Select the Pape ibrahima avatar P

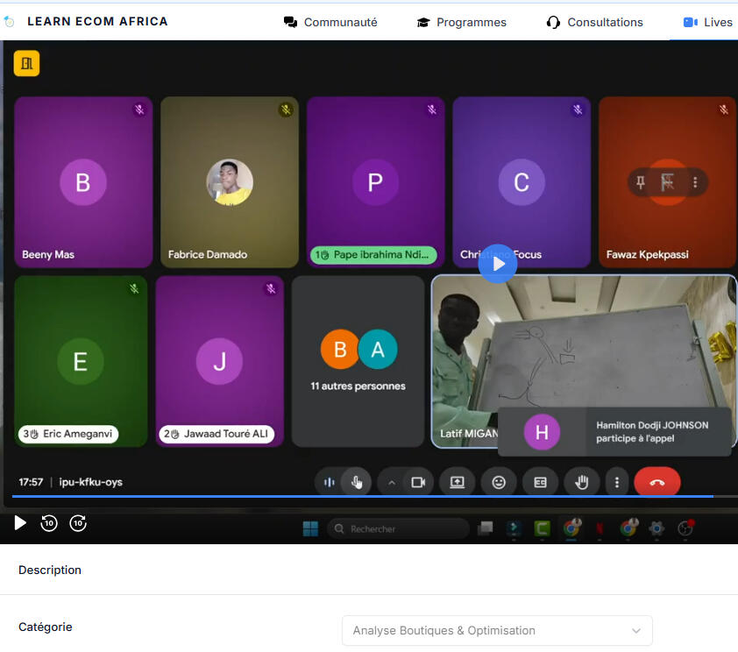tap(376, 182)
